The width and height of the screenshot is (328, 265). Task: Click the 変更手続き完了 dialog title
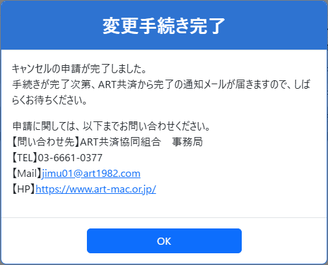coord(164,26)
